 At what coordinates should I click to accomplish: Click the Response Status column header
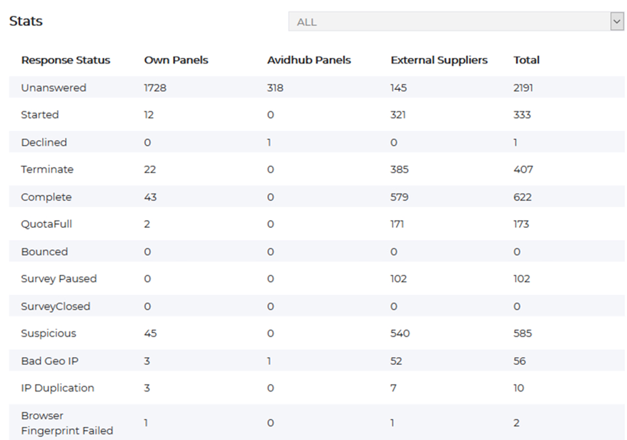click(x=66, y=60)
